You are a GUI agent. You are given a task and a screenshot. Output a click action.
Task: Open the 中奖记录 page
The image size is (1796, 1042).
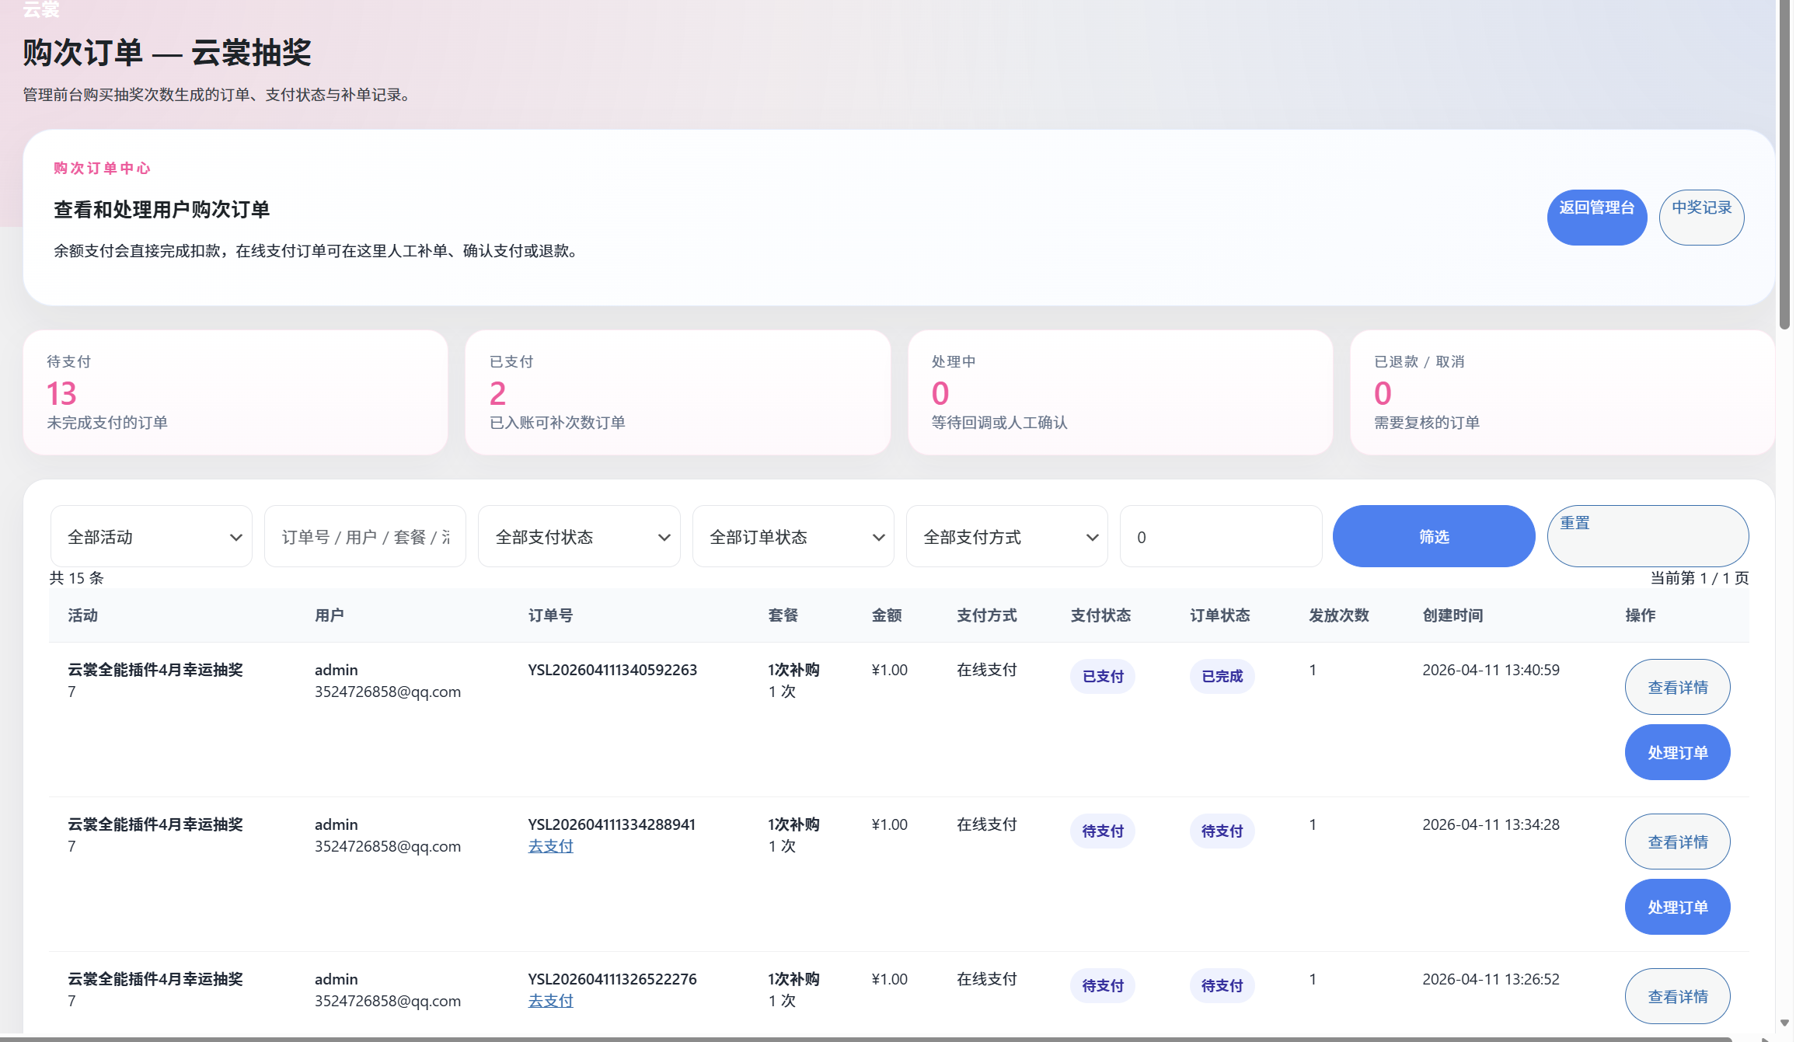(x=1701, y=218)
